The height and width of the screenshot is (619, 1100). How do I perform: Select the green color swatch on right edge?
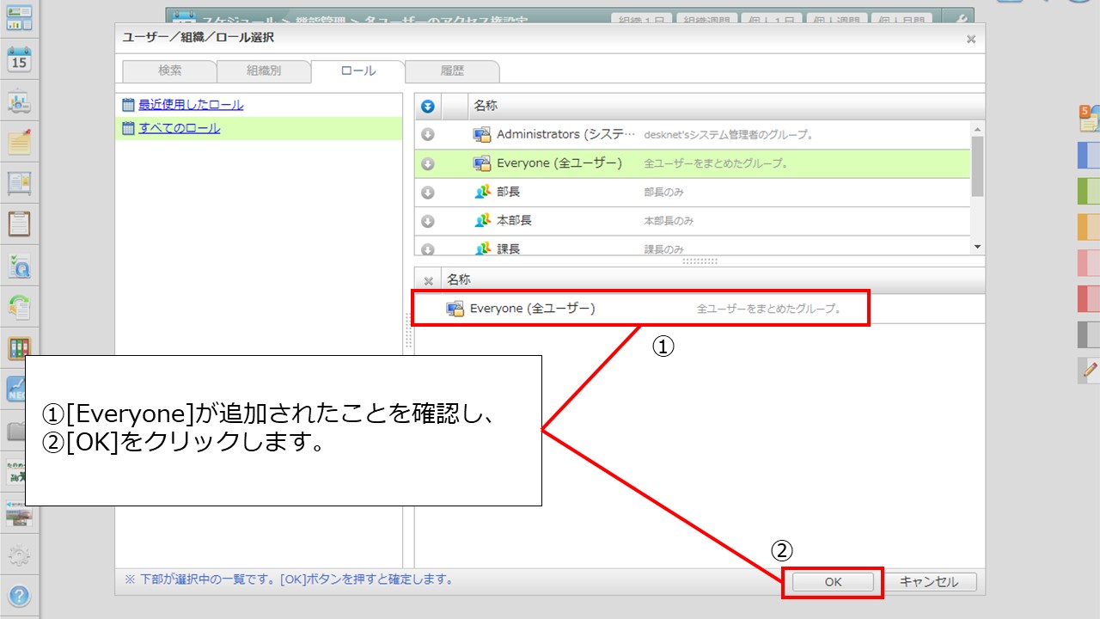1090,191
